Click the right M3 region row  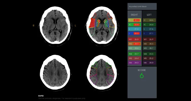(135, 48)
